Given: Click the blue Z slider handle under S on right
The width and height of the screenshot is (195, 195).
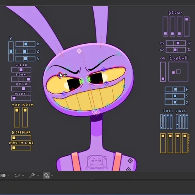Looking at the screenshot, I should [175, 102].
